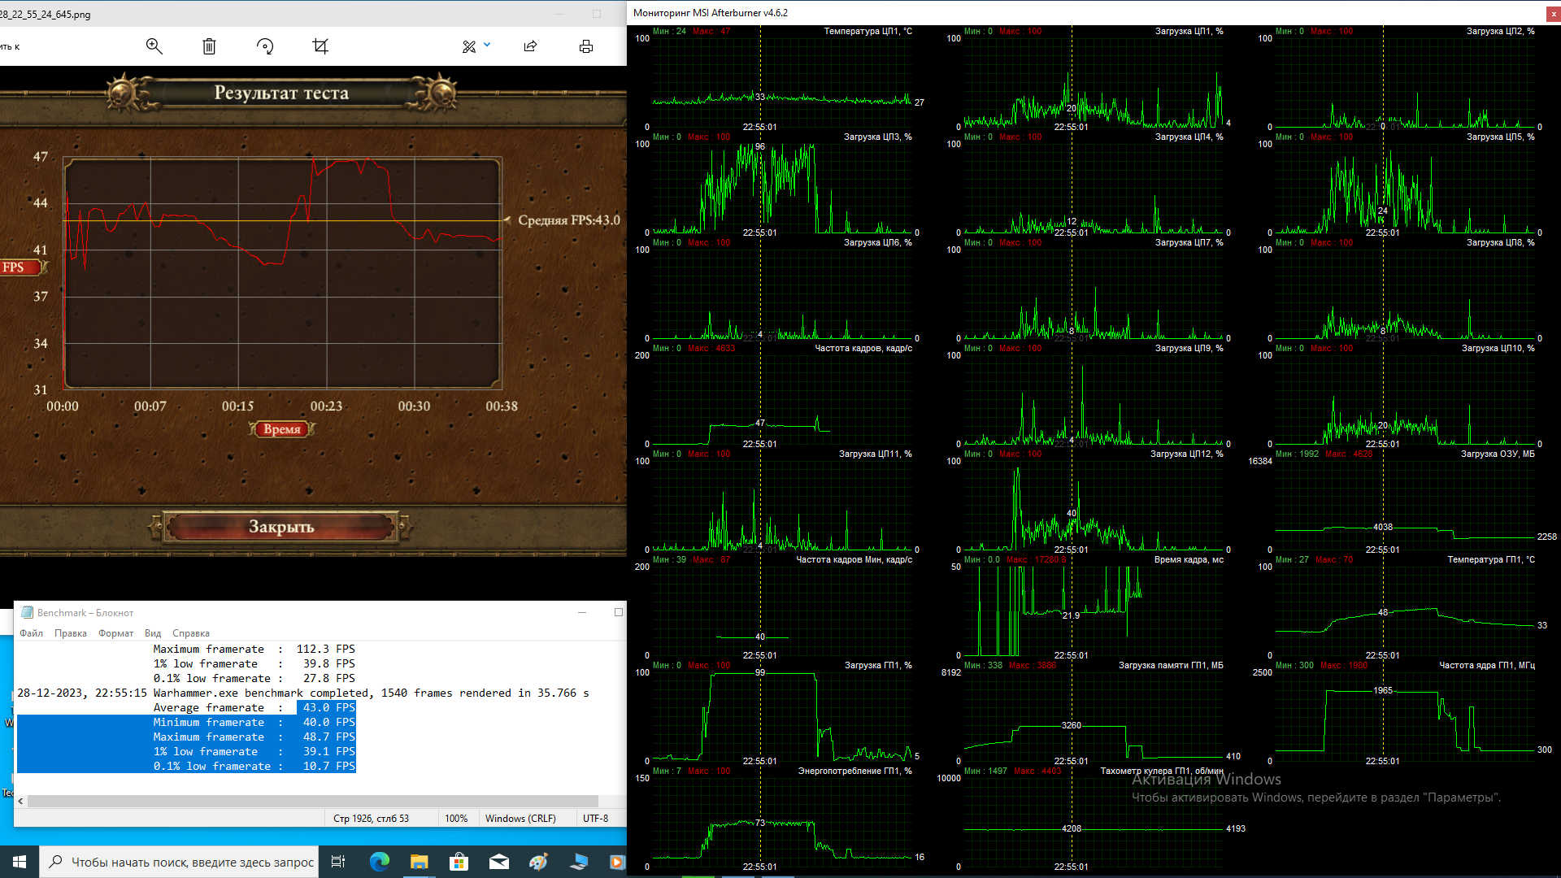Open Task View from the taskbar

point(338,862)
